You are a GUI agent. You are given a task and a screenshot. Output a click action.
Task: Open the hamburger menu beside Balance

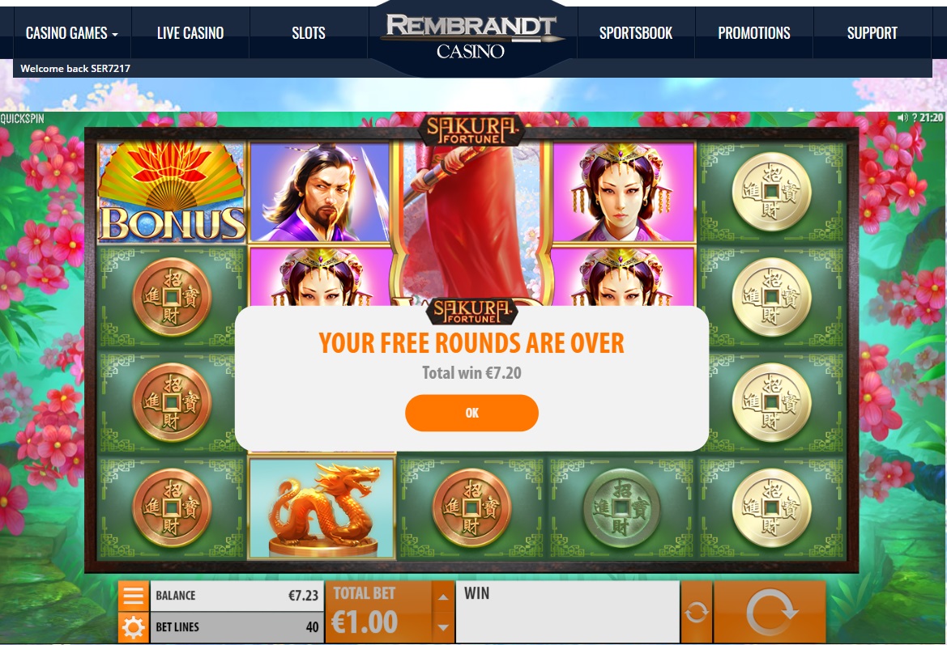[x=133, y=596]
